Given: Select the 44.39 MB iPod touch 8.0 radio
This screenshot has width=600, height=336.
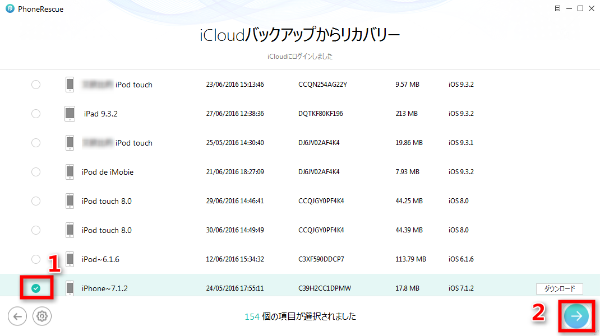Looking at the screenshot, I should (35, 230).
